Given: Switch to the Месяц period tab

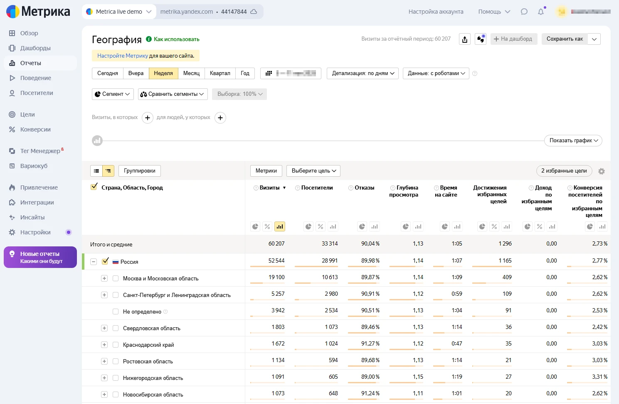Looking at the screenshot, I should 191,73.
